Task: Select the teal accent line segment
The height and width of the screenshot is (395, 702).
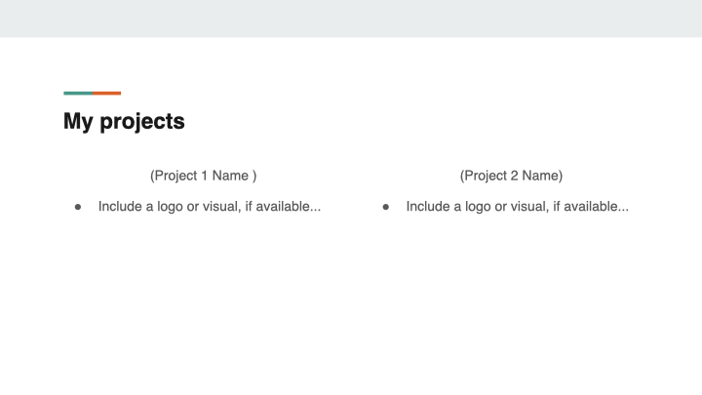Action: [78, 94]
